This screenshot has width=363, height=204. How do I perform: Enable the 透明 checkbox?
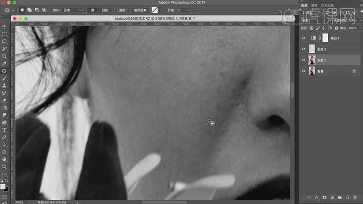[116, 10]
